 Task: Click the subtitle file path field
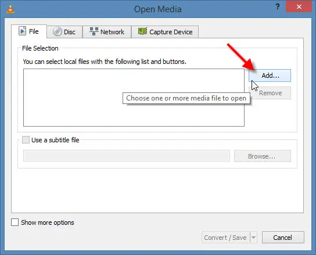click(x=127, y=156)
